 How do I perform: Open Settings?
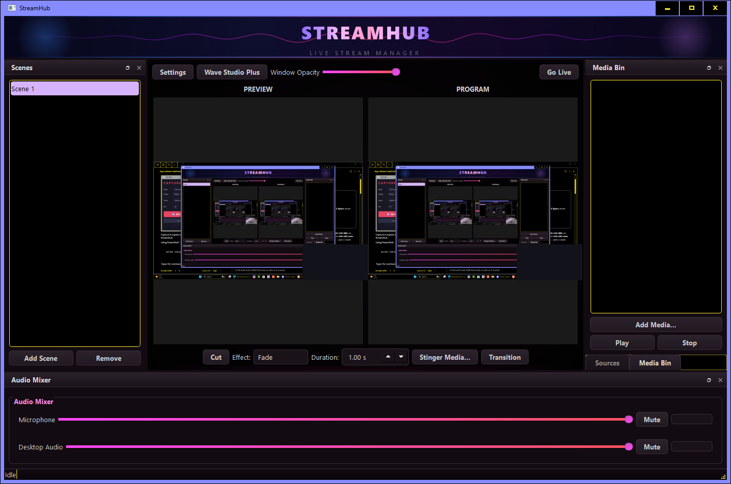click(173, 72)
